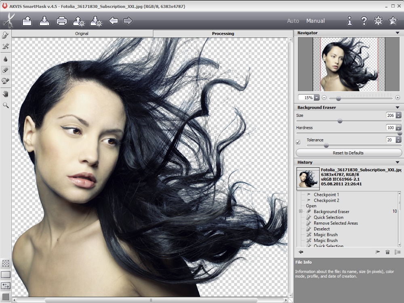Viewport: 404px width, 303px height.
Task: Open the Preferences gear icon
Action: click(x=378, y=21)
